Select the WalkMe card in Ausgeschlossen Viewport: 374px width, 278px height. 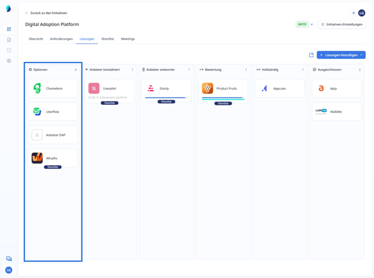[336, 112]
